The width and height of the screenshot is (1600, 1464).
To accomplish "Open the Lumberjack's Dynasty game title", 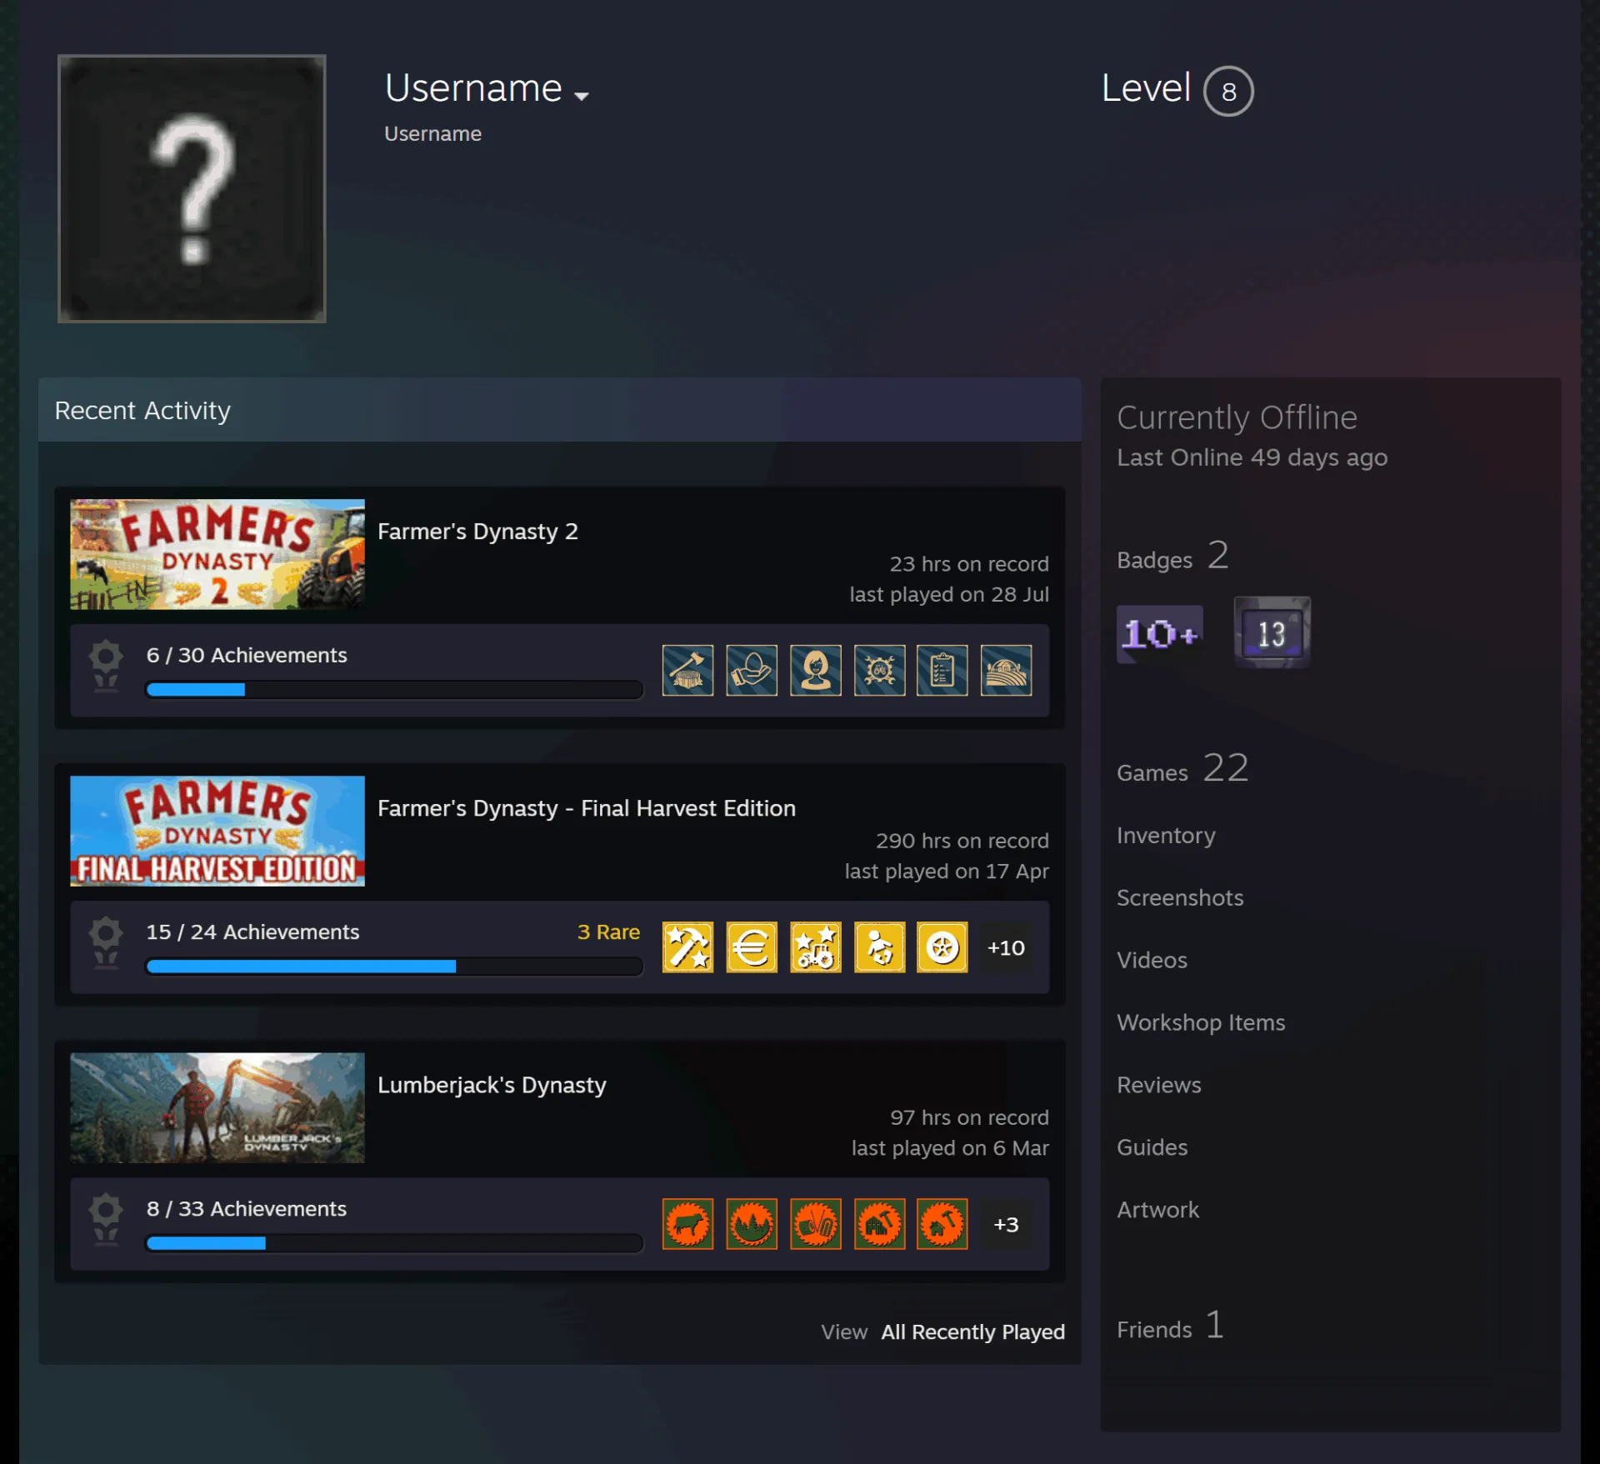I will click(x=492, y=1085).
